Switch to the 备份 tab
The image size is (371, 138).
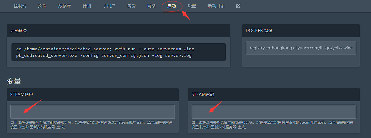[131, 6]
